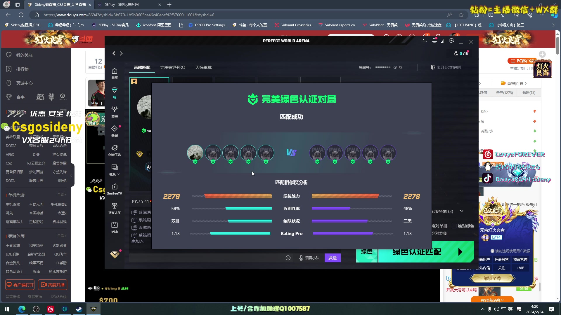Open the emoji picker in chat bar

(288, 258)
